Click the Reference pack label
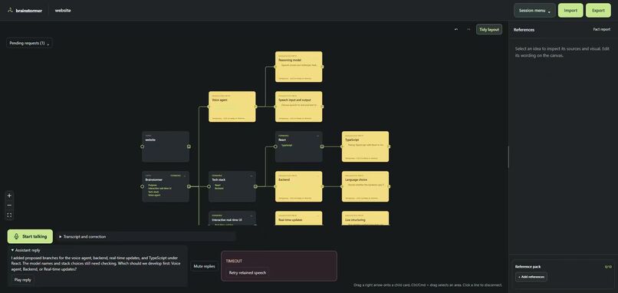This screenshot has width=618, height=293. pyautogui.click(x=528, y=267)
